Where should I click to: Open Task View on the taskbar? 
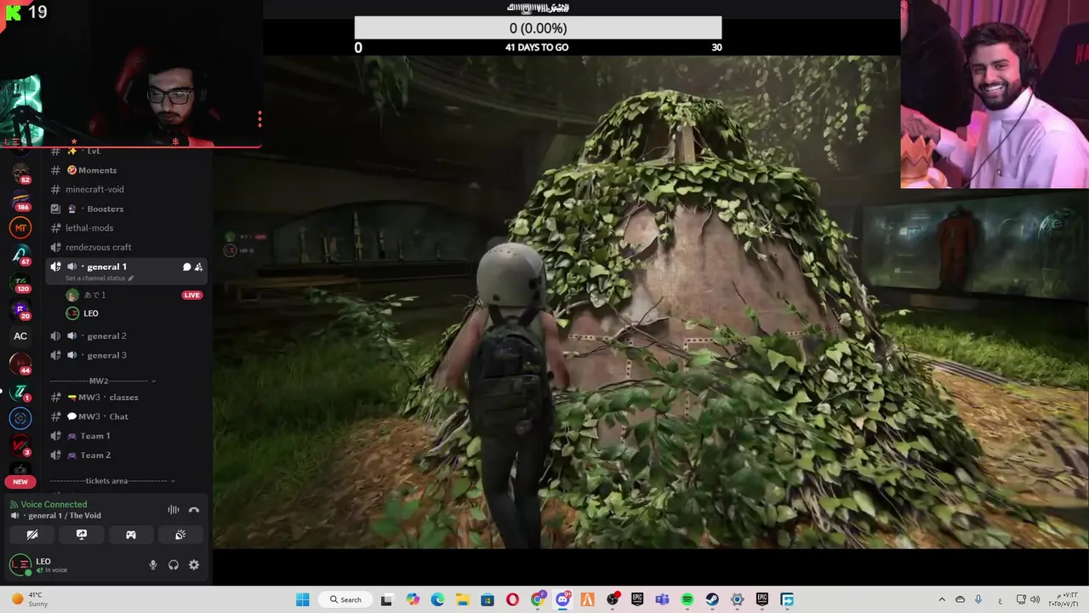click(x=386, y=599)
